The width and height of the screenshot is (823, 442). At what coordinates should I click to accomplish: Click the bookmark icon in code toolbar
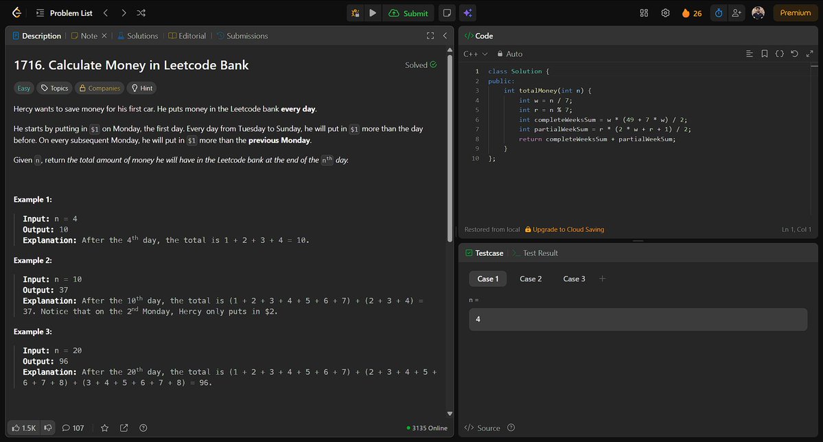pyautogui.click(x=765, y=54)
